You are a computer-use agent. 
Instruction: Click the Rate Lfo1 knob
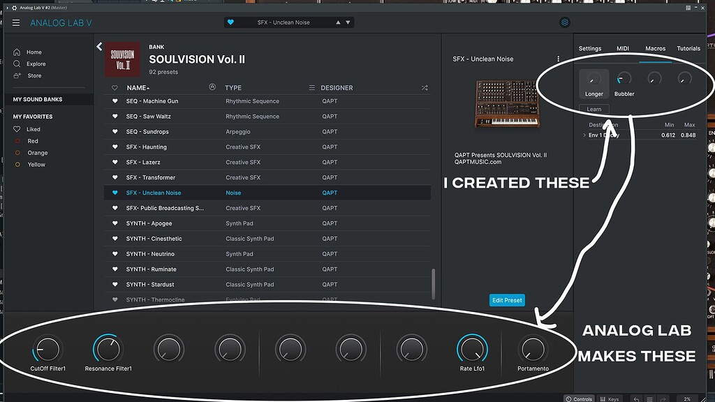point(472,350)
